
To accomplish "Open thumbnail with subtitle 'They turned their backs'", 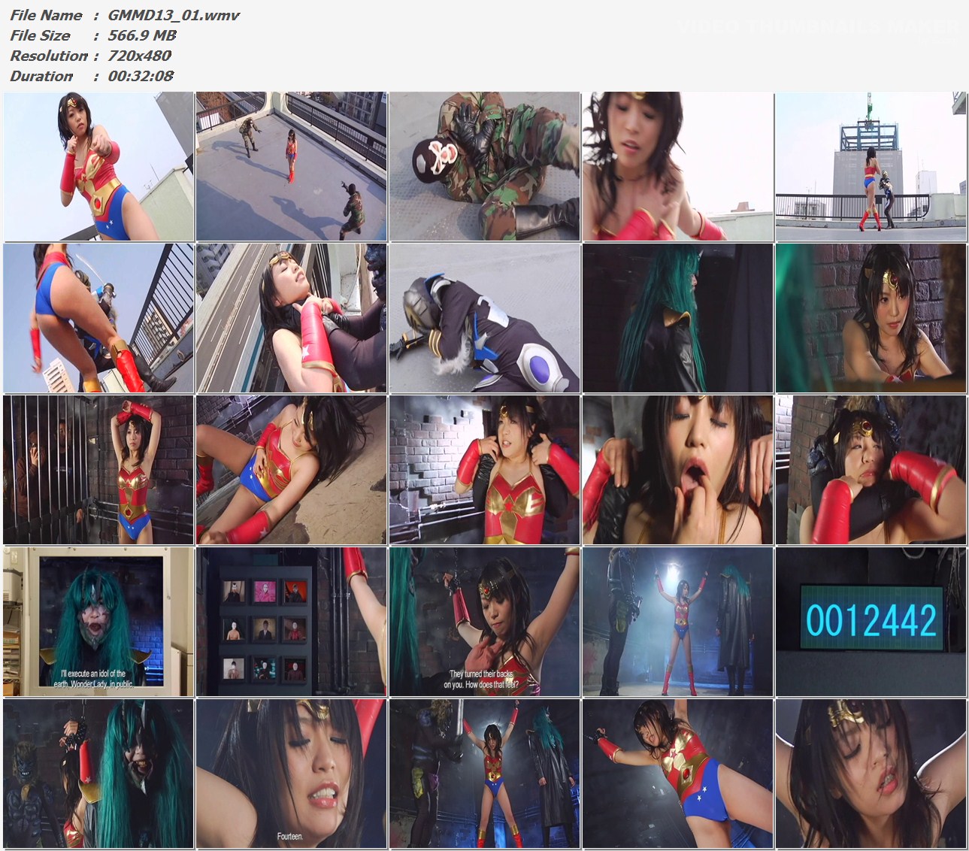I will click(x=485, y=622).
